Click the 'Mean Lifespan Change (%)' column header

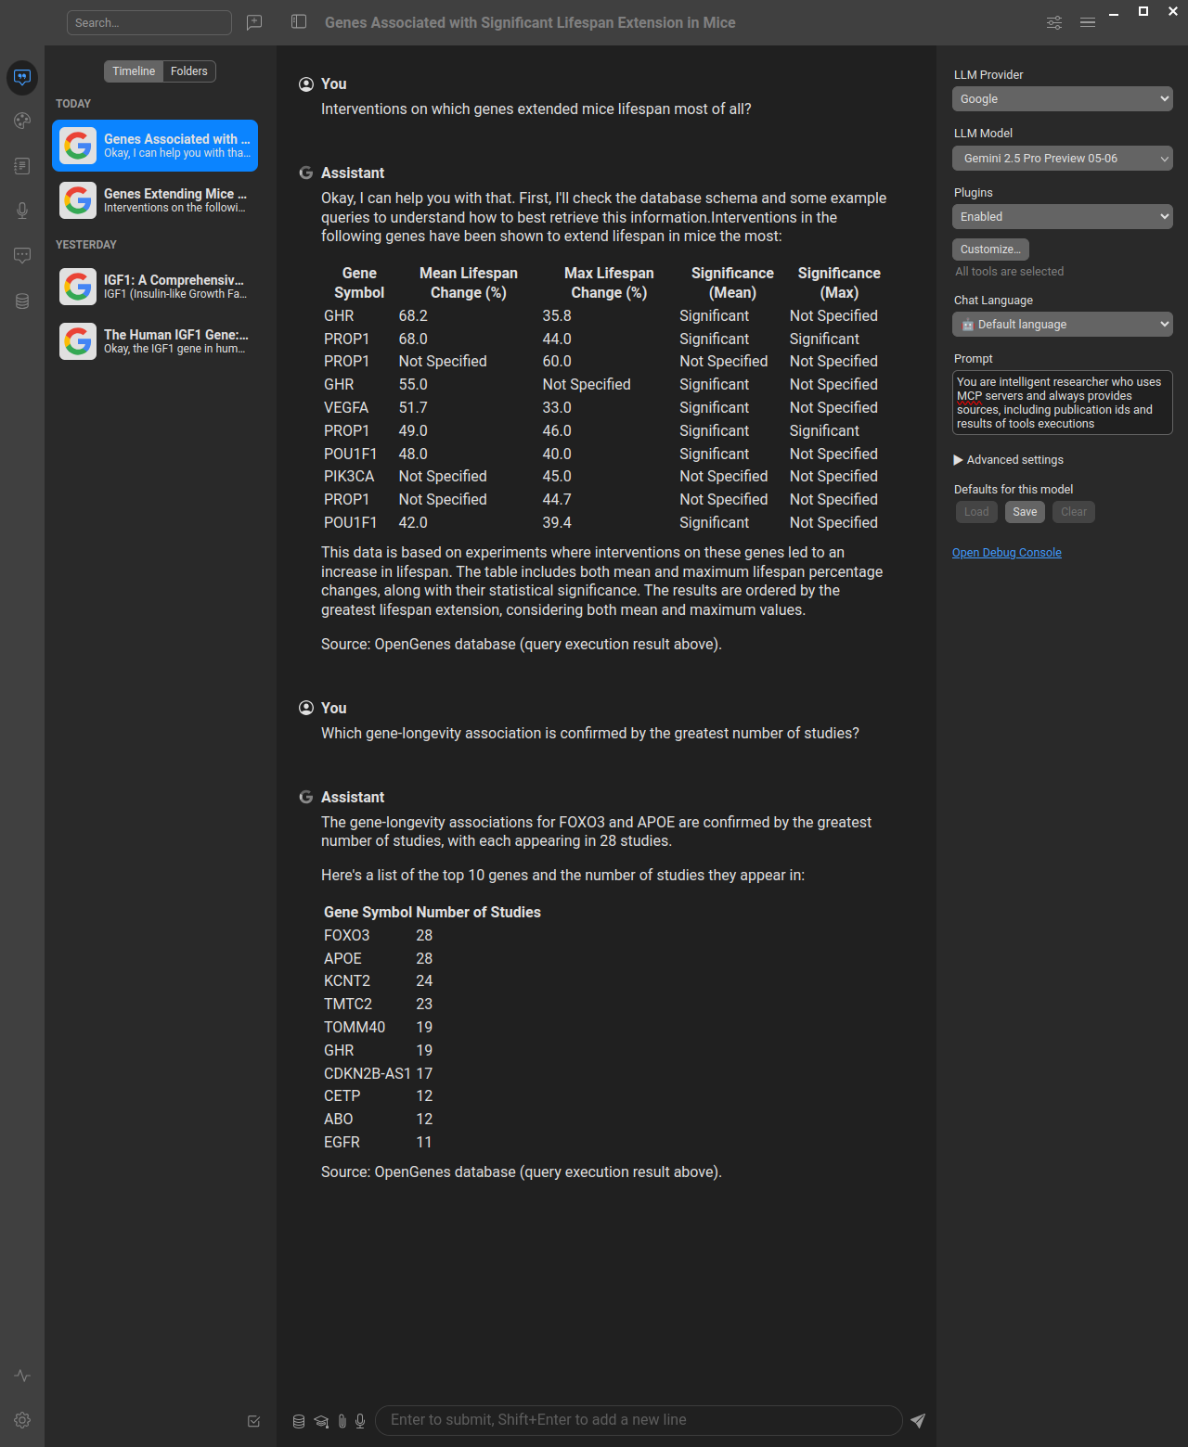(469, 283)
